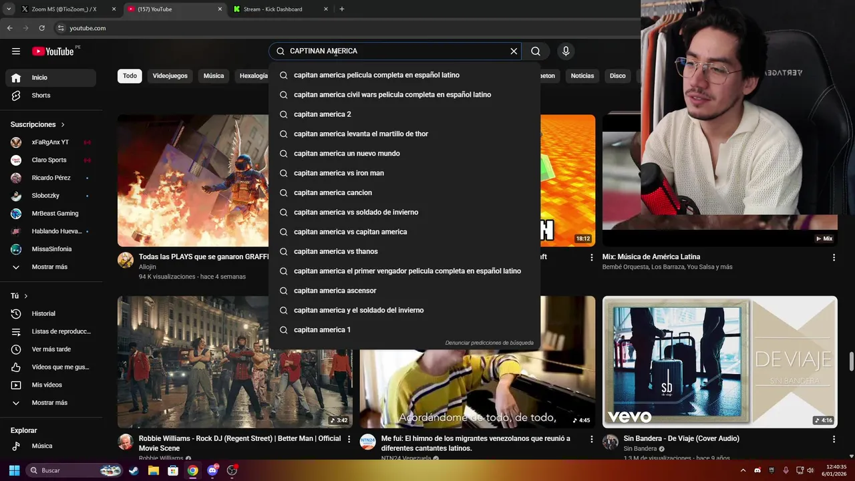Open the browser tab search dropdown
Screen dimensions: 855x481
click(8, 9)
